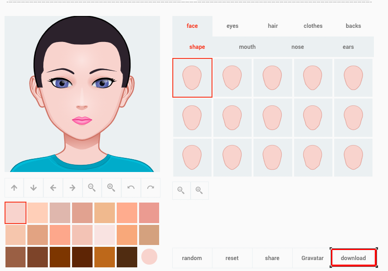
Task: Zoom out thumbnails below shape grid
Action: 181,191
